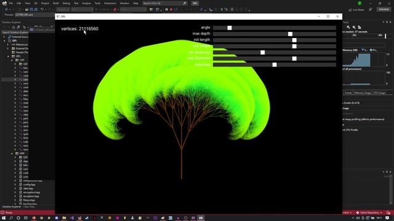Click the status bar notifications icon
This screenshot has width=394, height=221.
tap(388, 213)
